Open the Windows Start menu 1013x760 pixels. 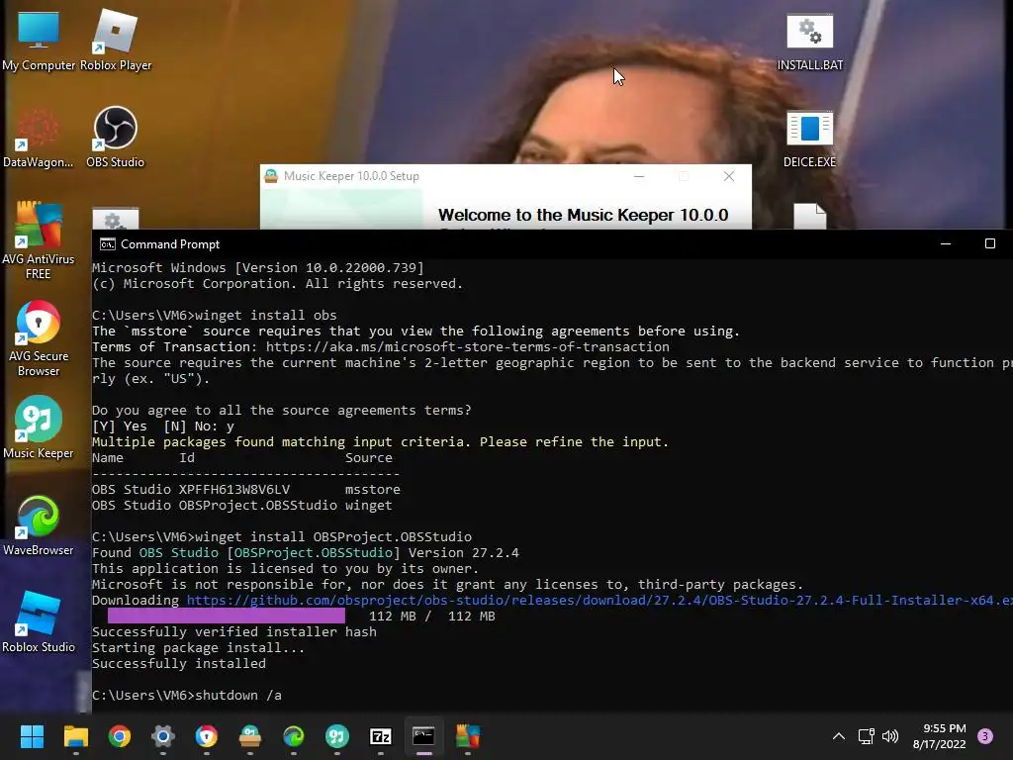32,736
